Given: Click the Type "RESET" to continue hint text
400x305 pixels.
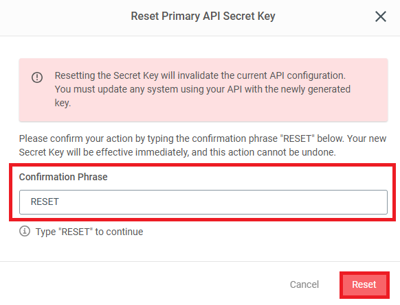Looking at the screenshot, I should pyautogui.click(x=89, y=232).
